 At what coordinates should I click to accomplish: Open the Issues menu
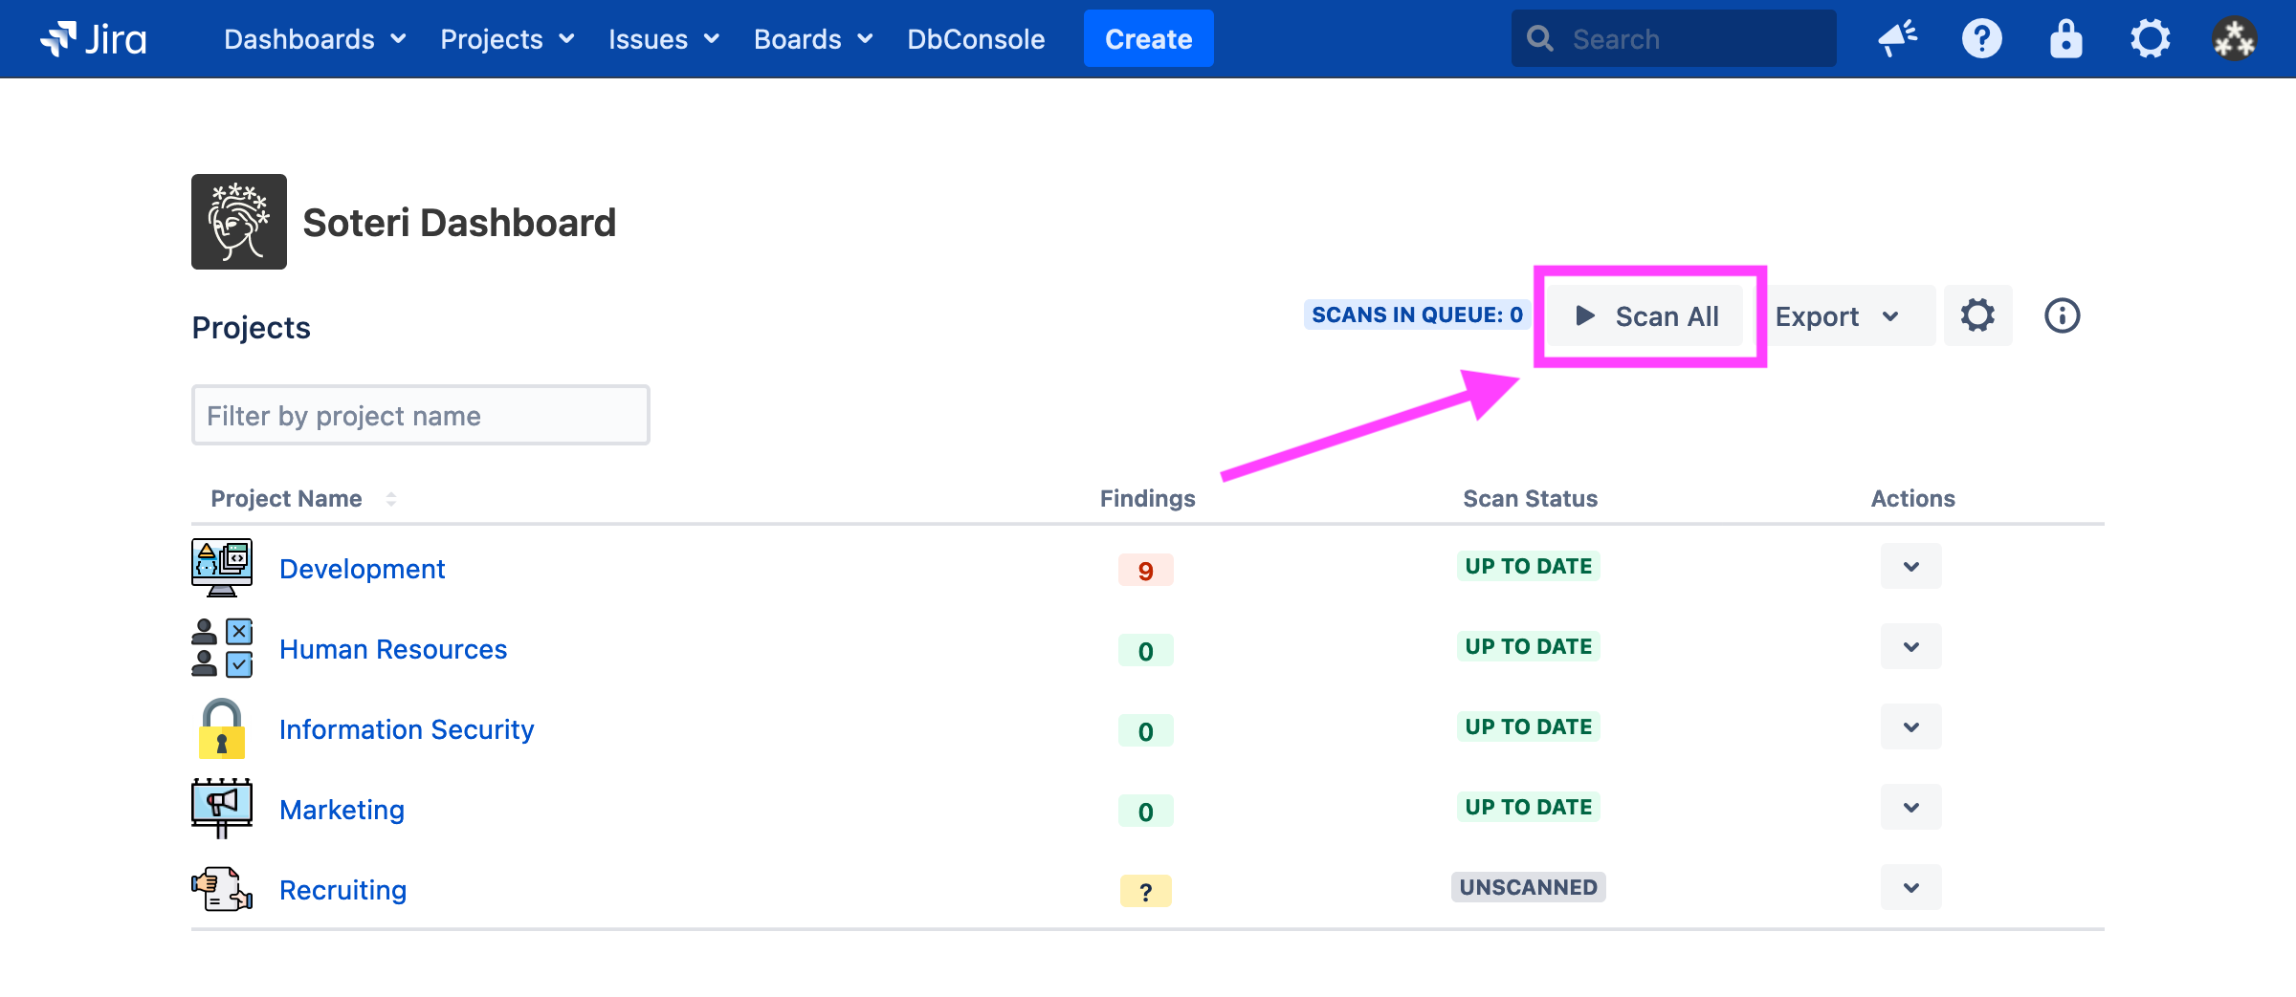(x=663, y=39)
